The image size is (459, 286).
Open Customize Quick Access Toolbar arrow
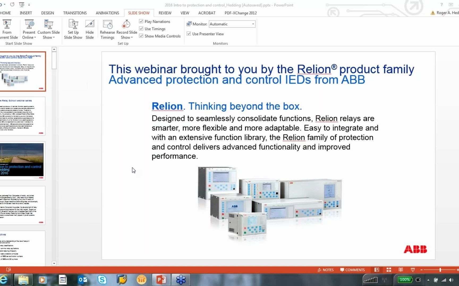(x=29, y=5)
